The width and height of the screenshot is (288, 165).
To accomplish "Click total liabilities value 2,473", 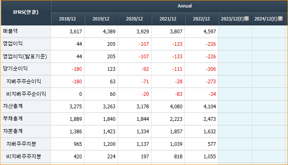I will pos(210,119).
